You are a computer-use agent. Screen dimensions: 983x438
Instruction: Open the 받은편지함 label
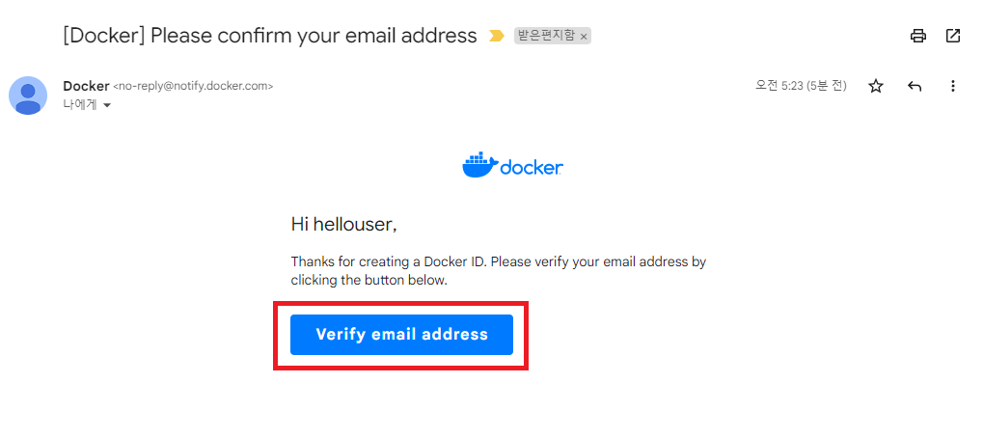click(x=546, y=37)
